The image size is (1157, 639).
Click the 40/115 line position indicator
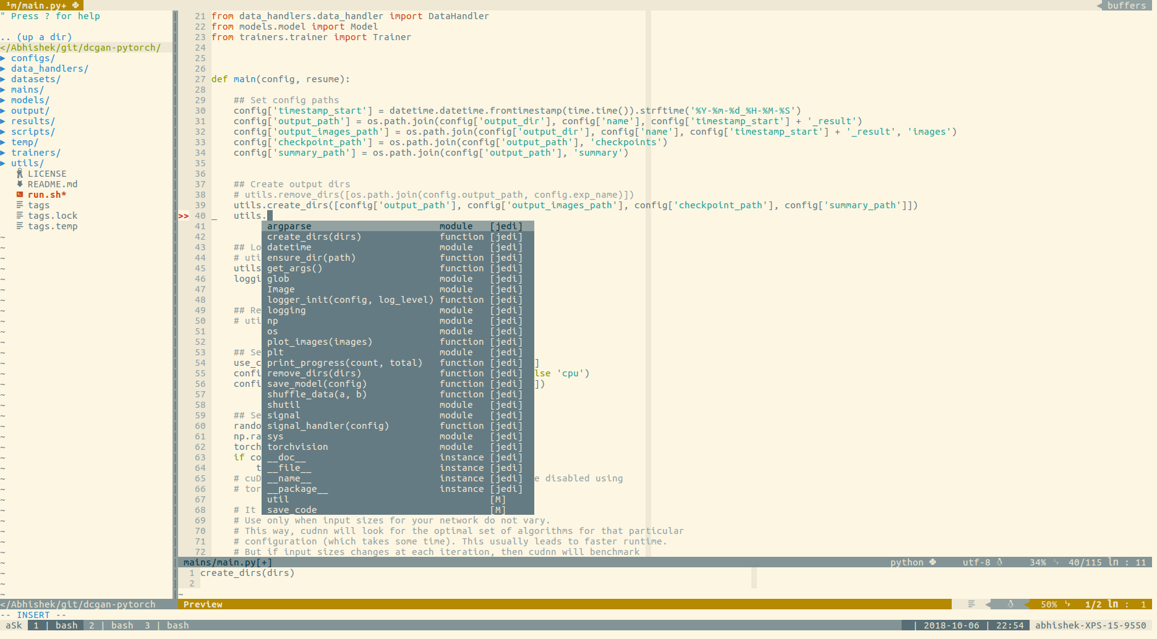[1085, 562]
